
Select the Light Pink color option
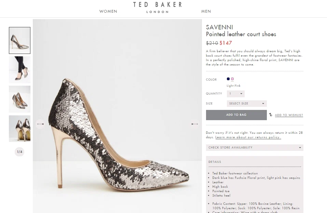pyautogui.click(x=232, y=79)
